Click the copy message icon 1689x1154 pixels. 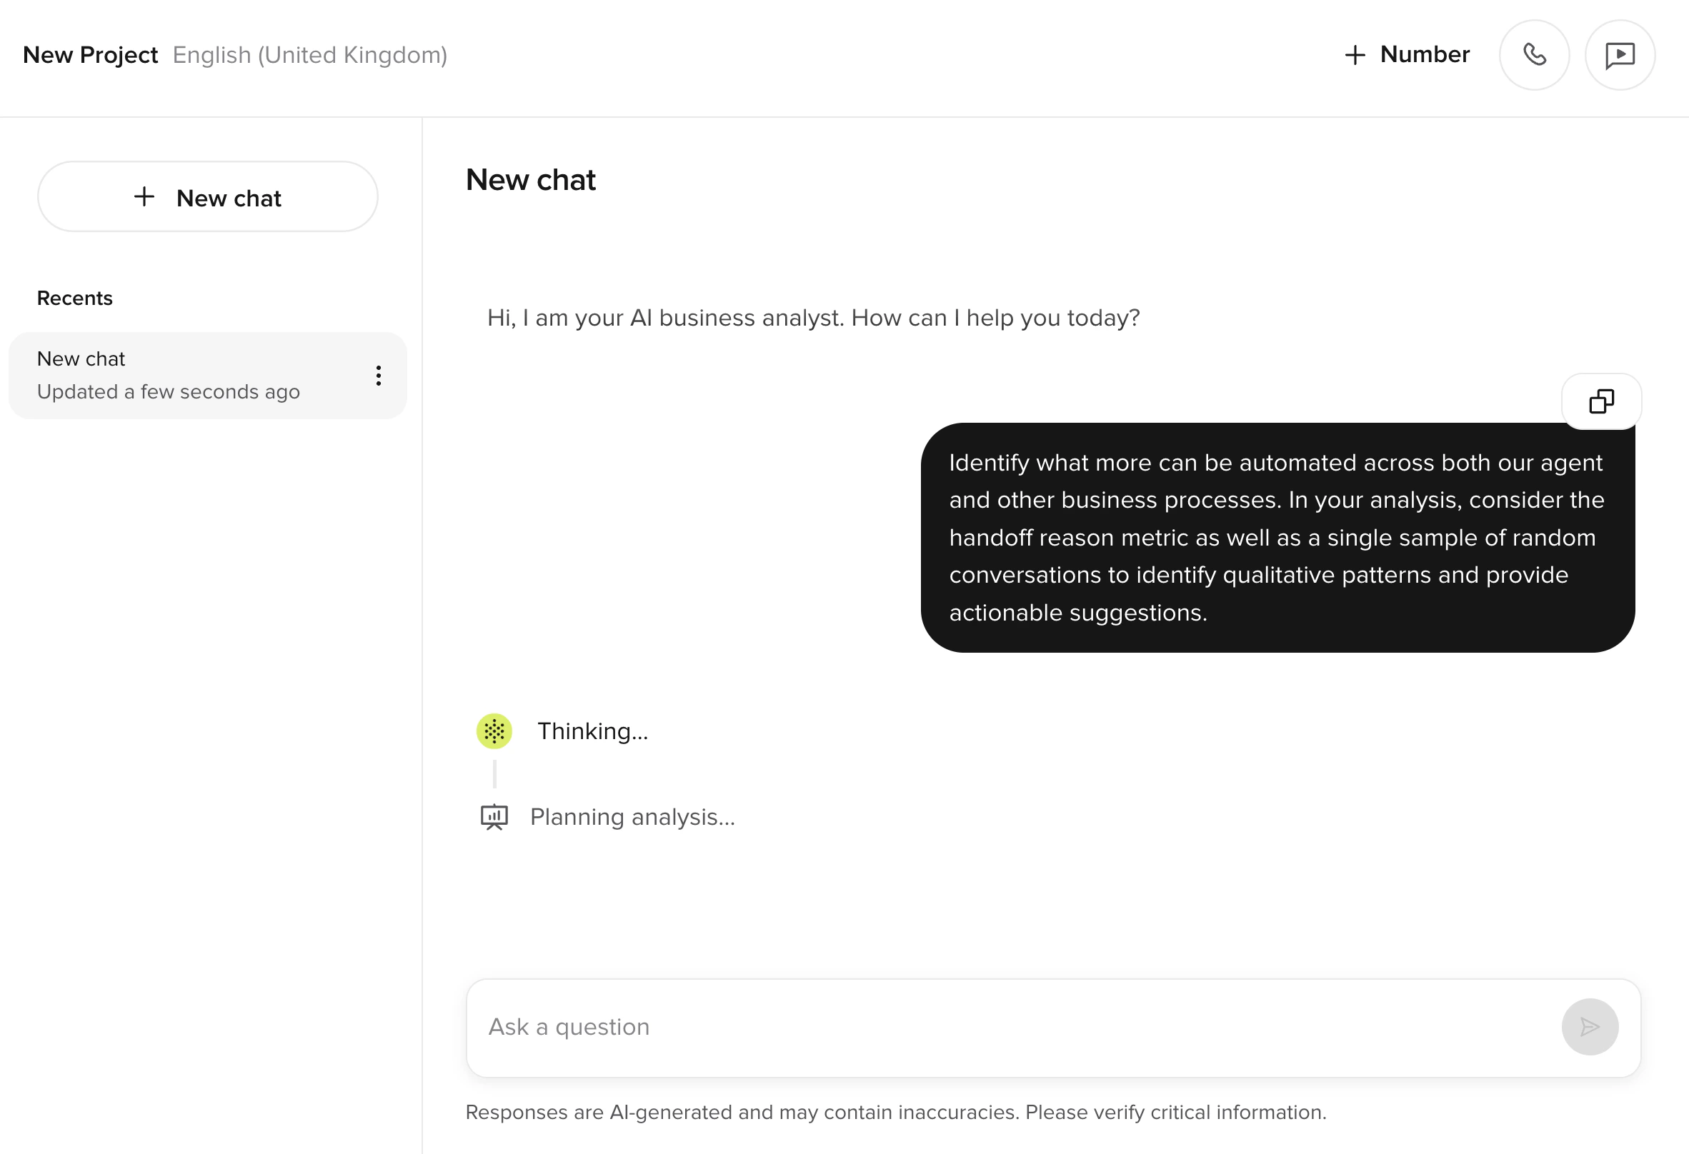(x=1601, y=401)
